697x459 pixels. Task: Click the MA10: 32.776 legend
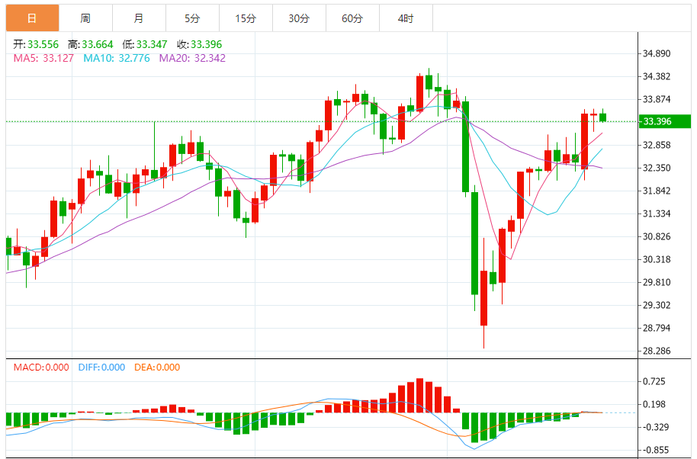point(117,58)
